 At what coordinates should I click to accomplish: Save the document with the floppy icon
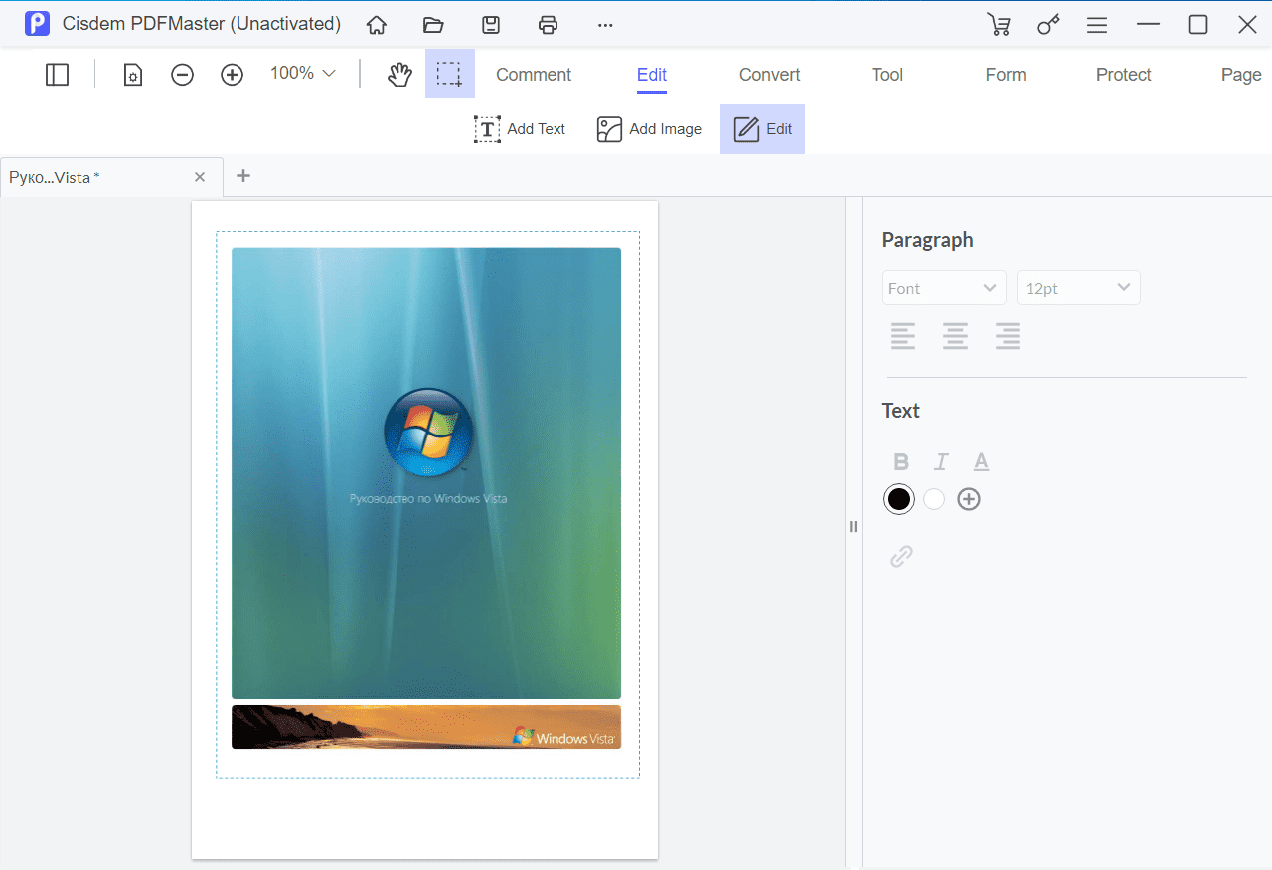pyautogui.click(x=491, y=25)
